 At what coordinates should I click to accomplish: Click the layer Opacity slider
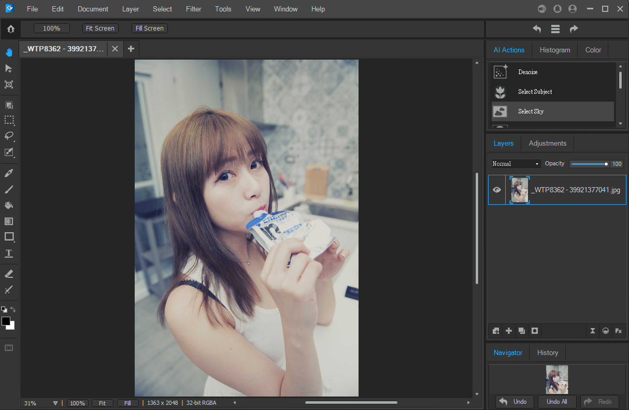point(589,164)
